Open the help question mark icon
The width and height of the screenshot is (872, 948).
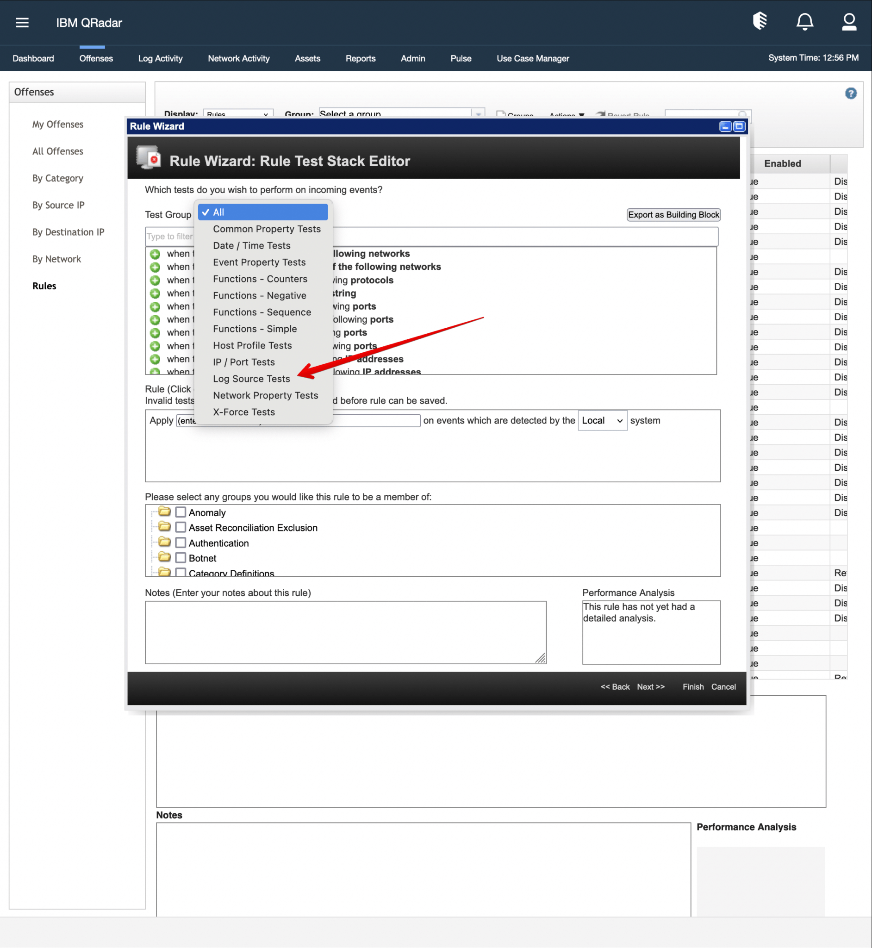pos(851,94)
